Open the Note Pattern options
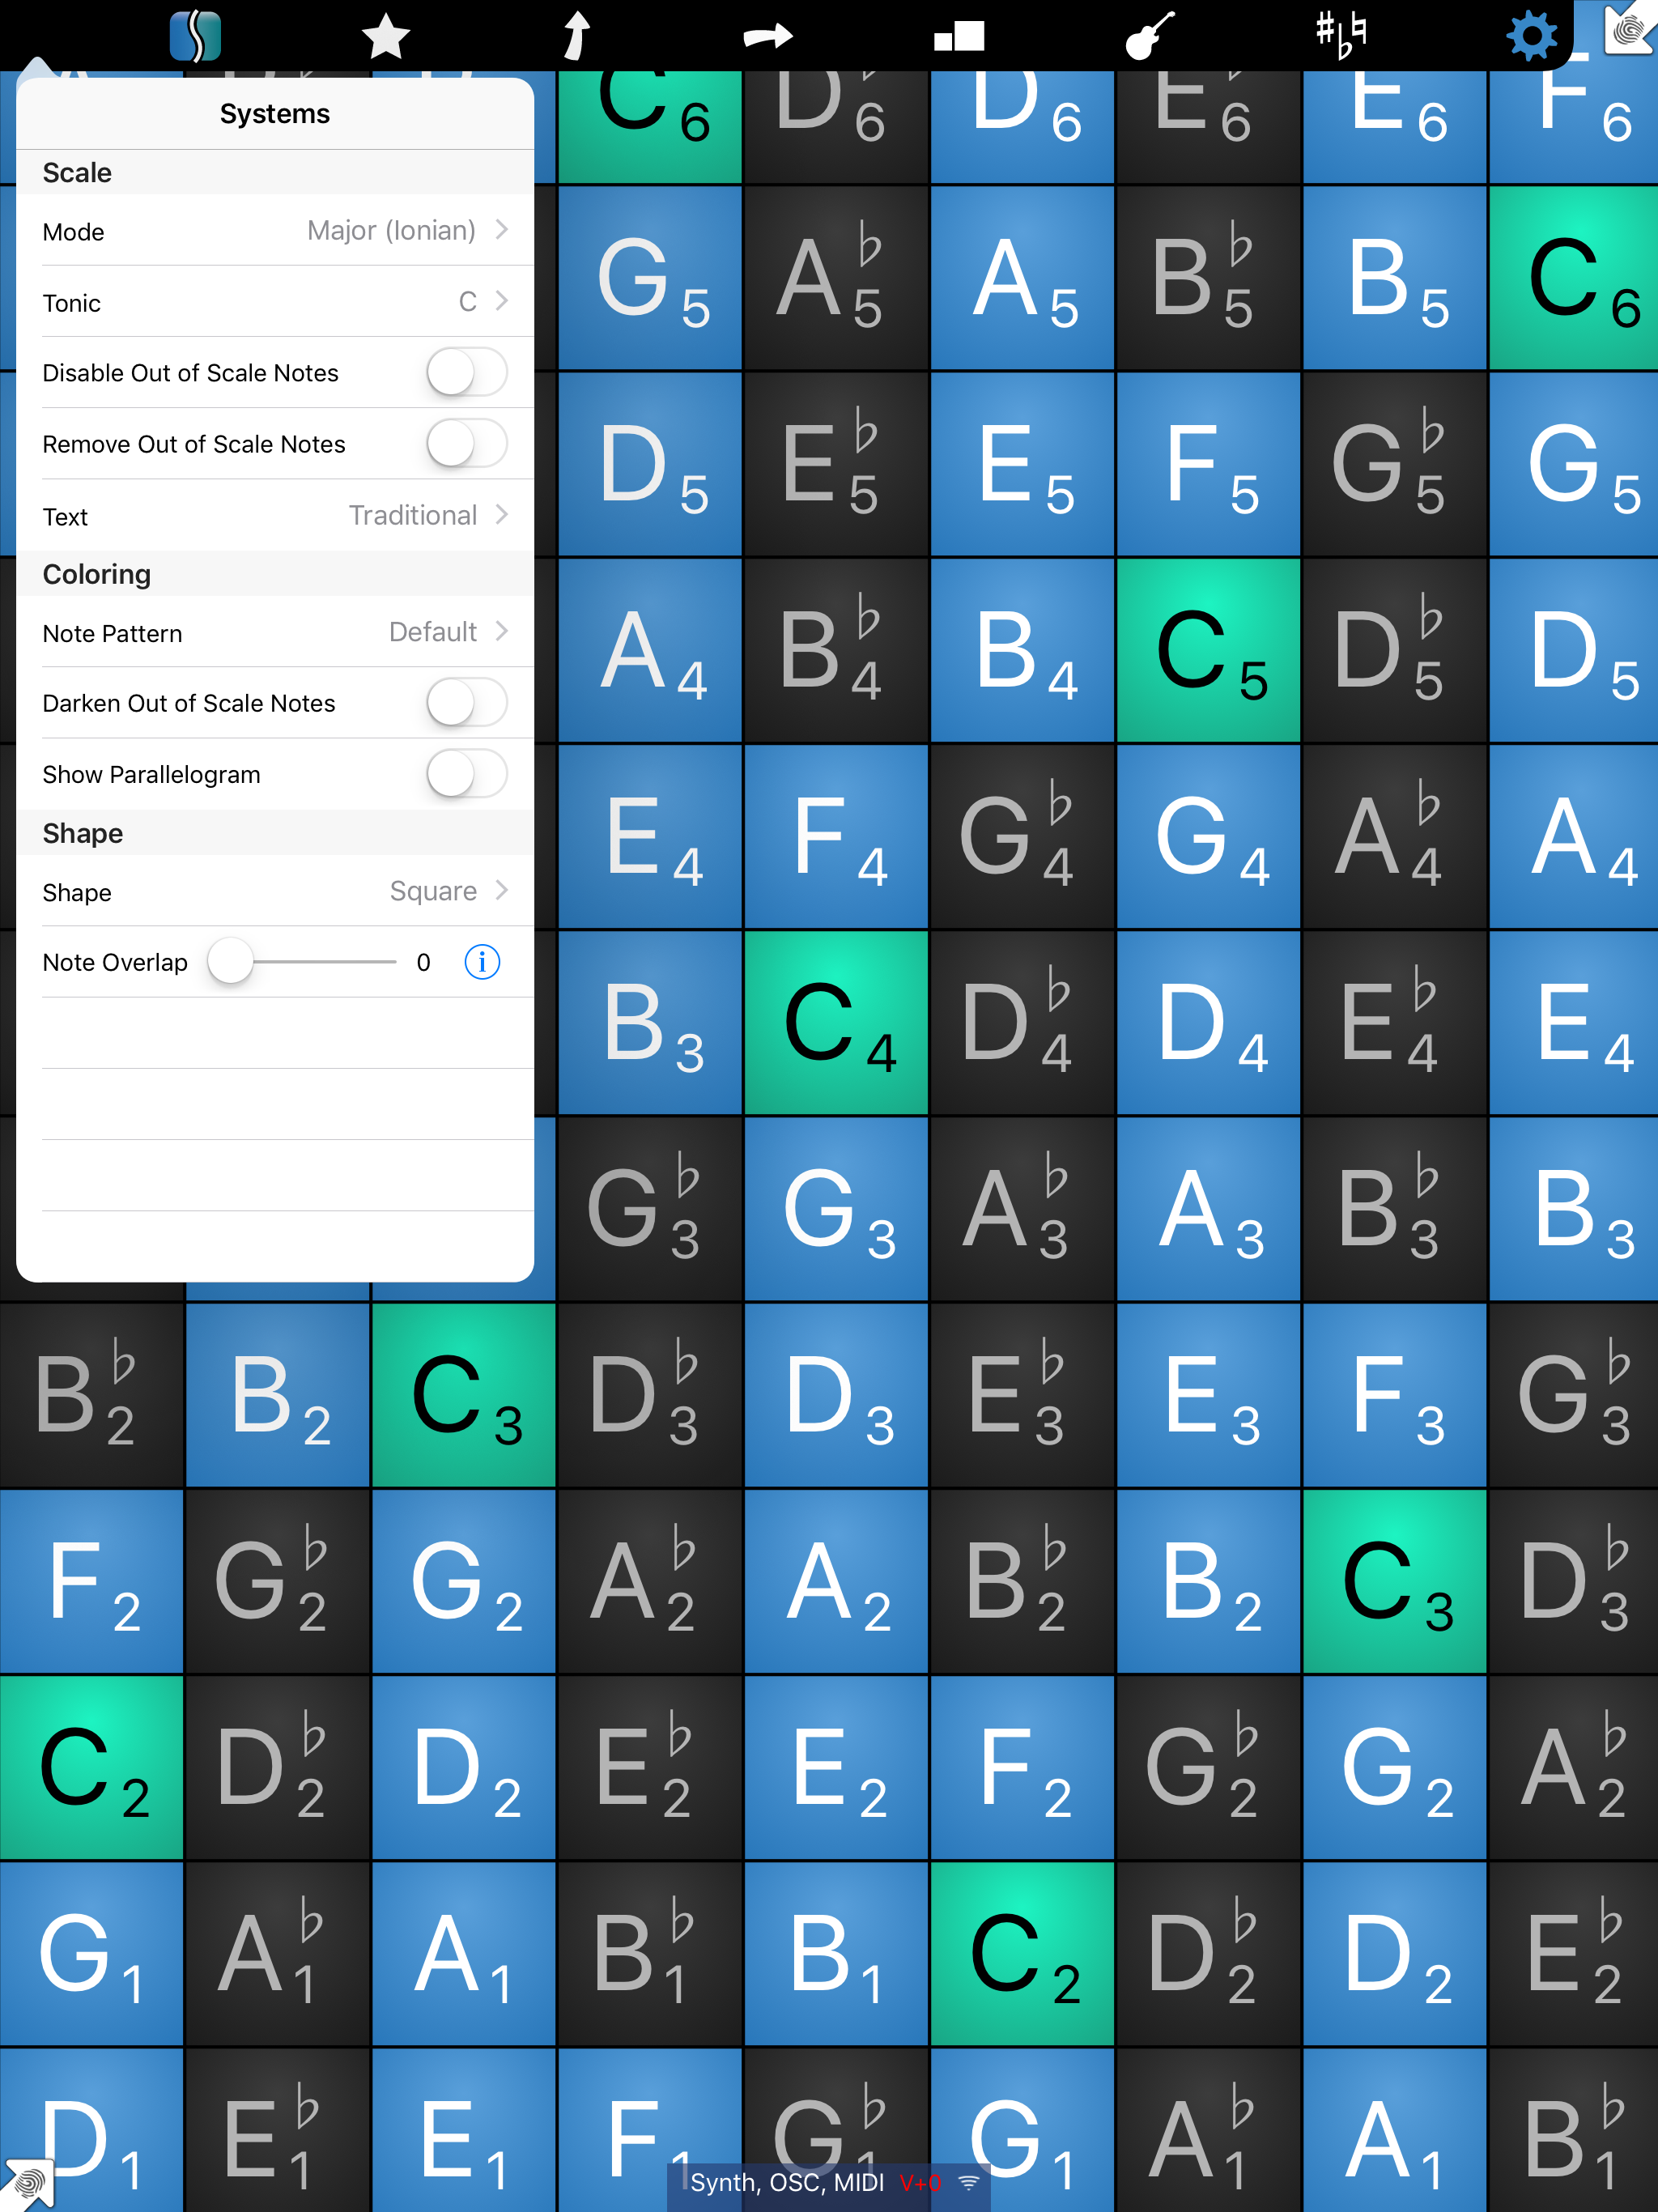Screen dimensions: 1658x2212 pyautogui.click(x=275, y=633)
